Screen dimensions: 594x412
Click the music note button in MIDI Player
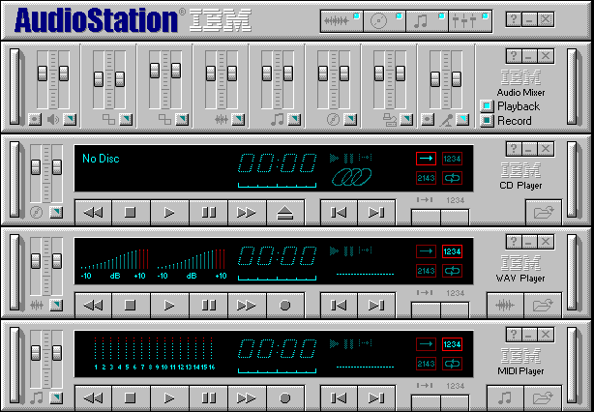tap(504, 397)
